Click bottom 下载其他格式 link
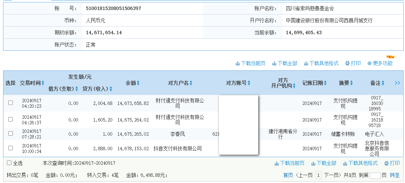Image resolution: width=405 pixels, height=183 pixels. [x=360, y=163]
